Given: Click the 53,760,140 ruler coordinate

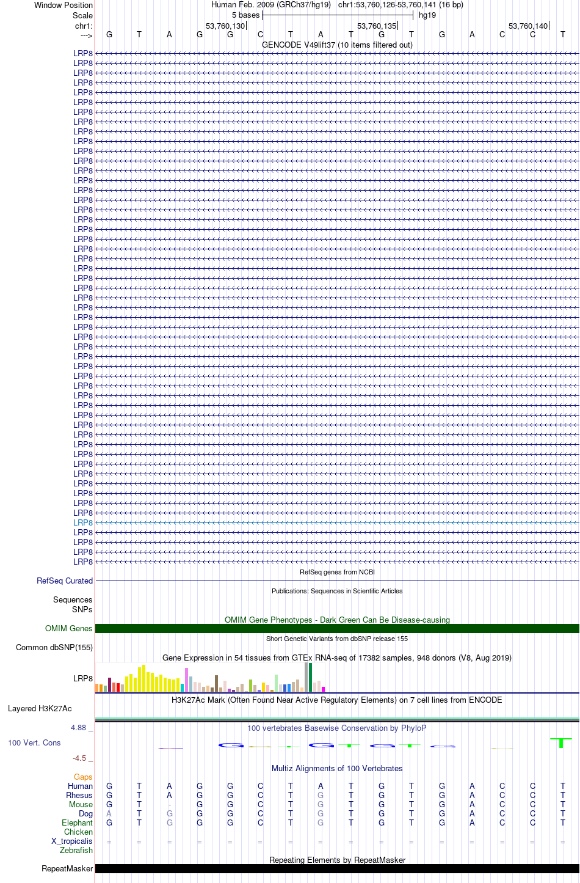Looking at the screenshot, I should 528,26.
